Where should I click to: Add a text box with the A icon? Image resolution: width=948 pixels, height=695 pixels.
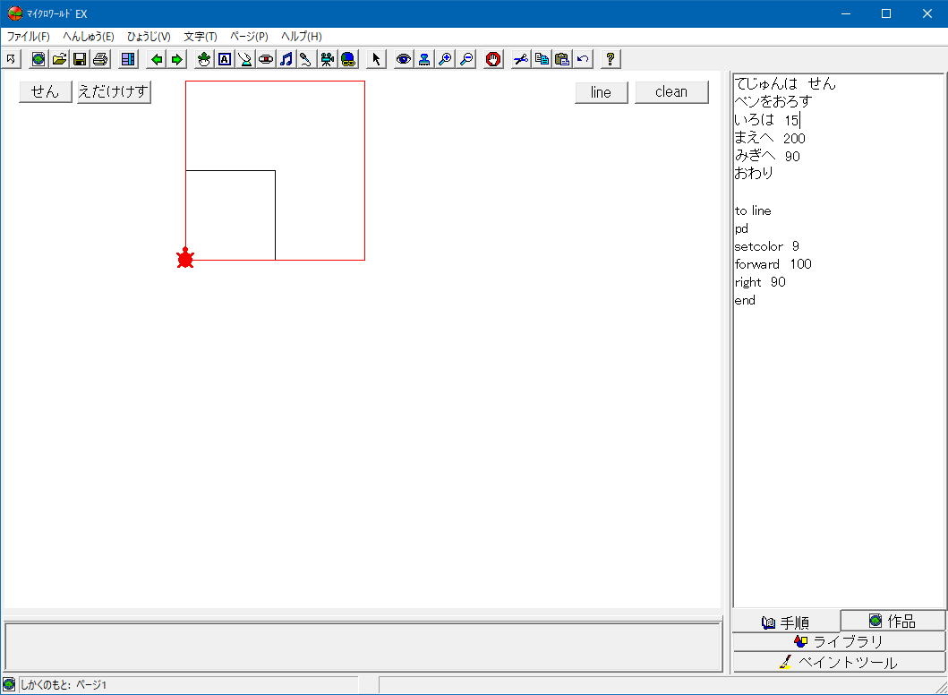225,59
